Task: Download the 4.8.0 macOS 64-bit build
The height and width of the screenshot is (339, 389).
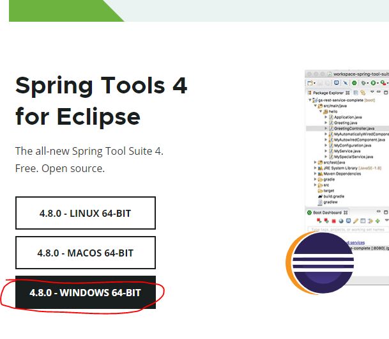Action: [86, 253]
